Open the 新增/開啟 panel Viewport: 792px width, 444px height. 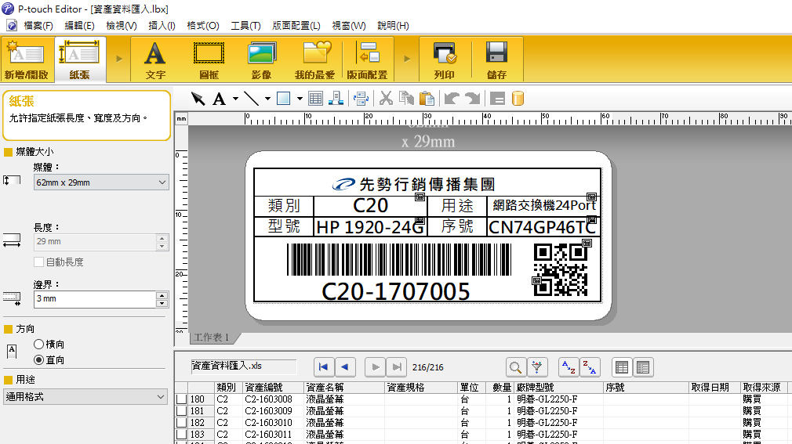click(26, 60)
